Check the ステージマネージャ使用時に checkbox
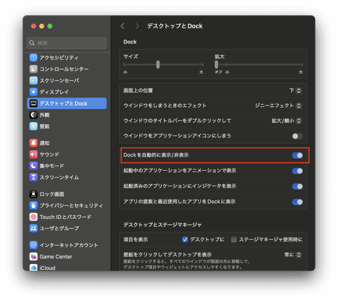The height and width of the screenshot is (301, 338). point(234,240)
